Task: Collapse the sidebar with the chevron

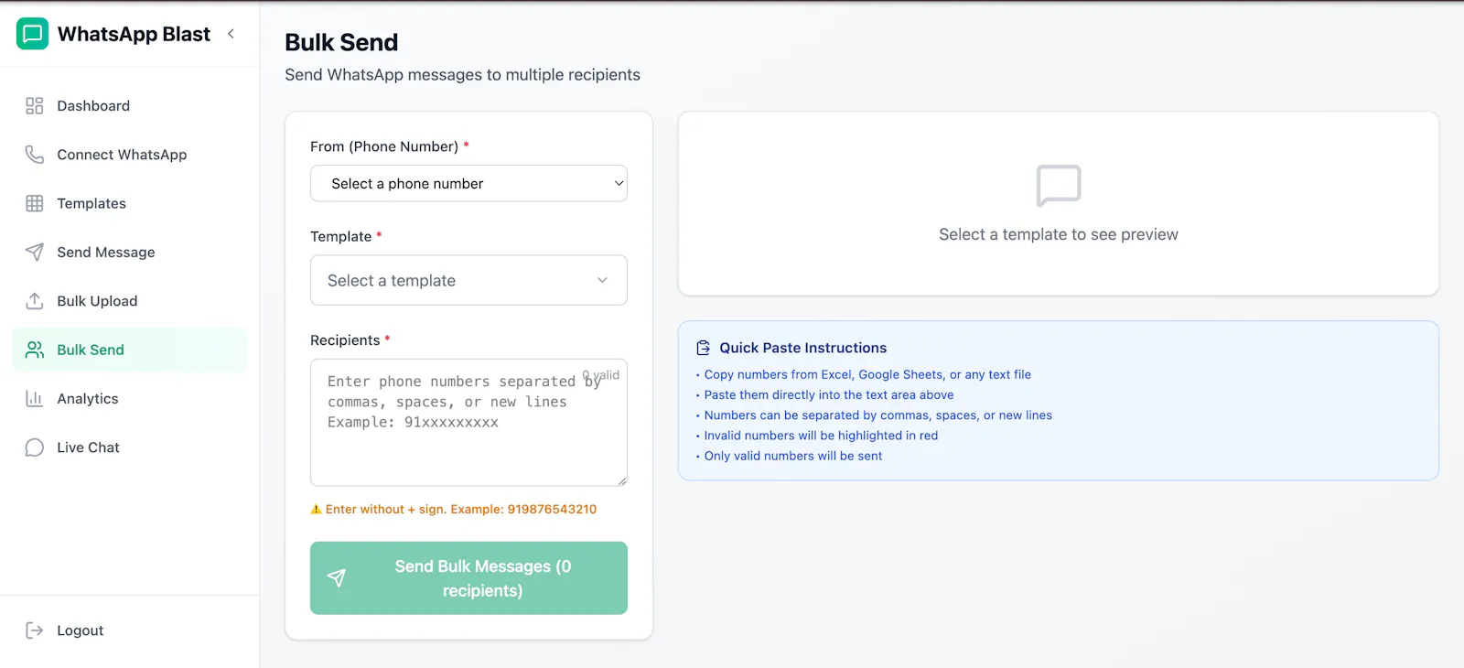Action: (231, 34)
